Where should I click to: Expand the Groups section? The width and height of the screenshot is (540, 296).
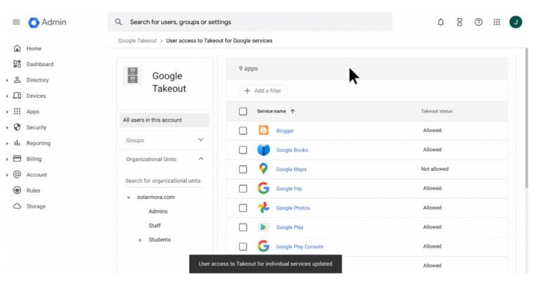pos(201,140)
